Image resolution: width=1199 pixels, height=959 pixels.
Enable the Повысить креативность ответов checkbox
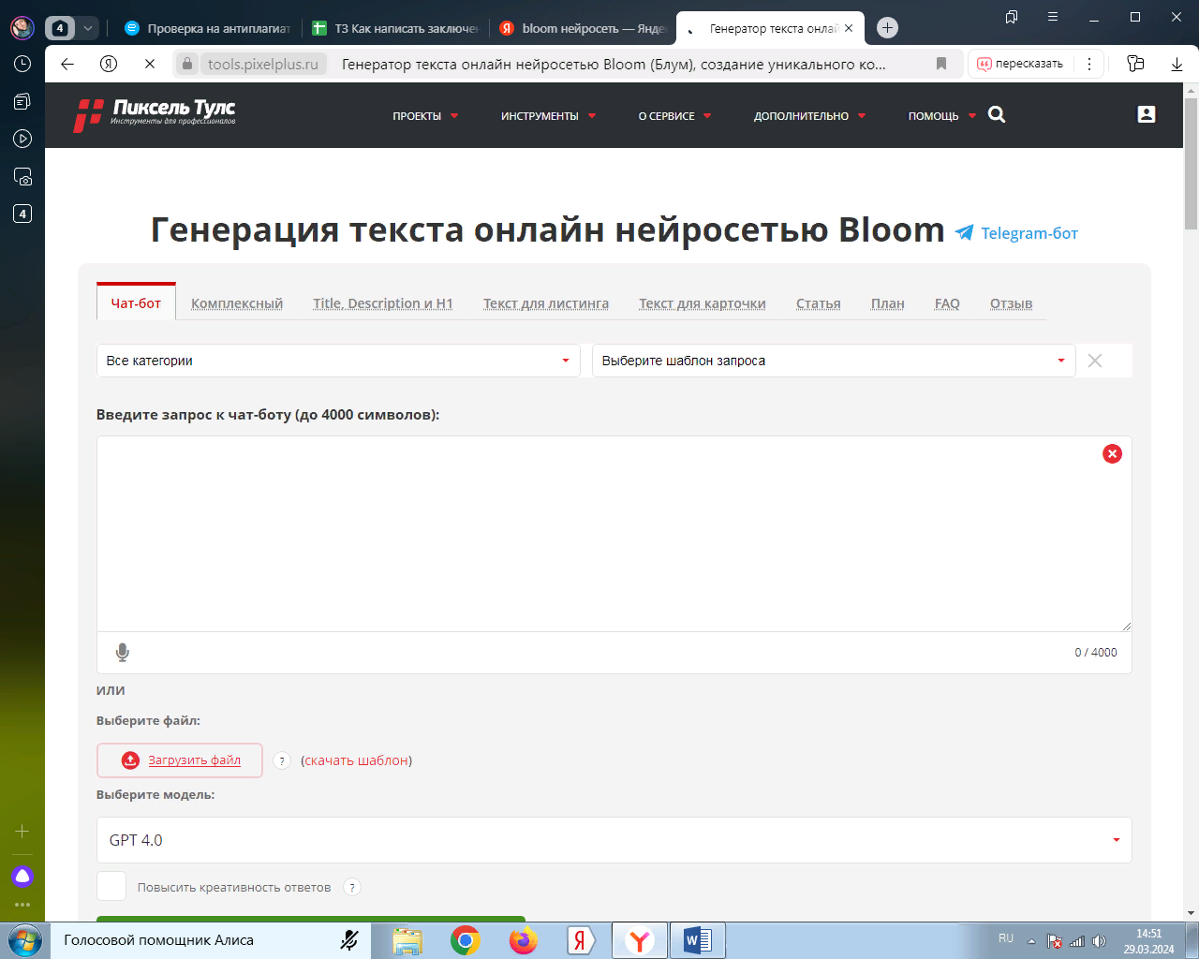[111, 886]
